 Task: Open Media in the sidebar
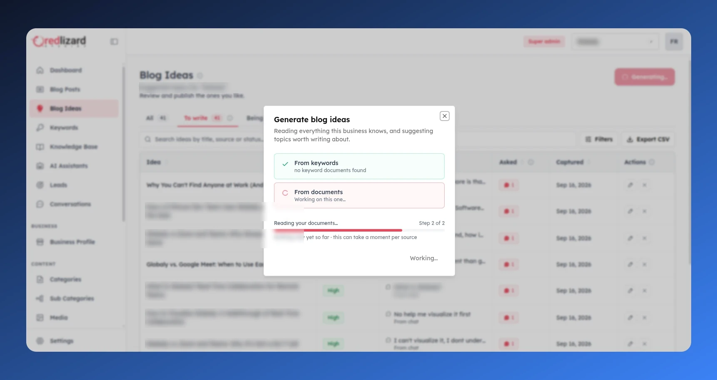(x=74, y=318)
